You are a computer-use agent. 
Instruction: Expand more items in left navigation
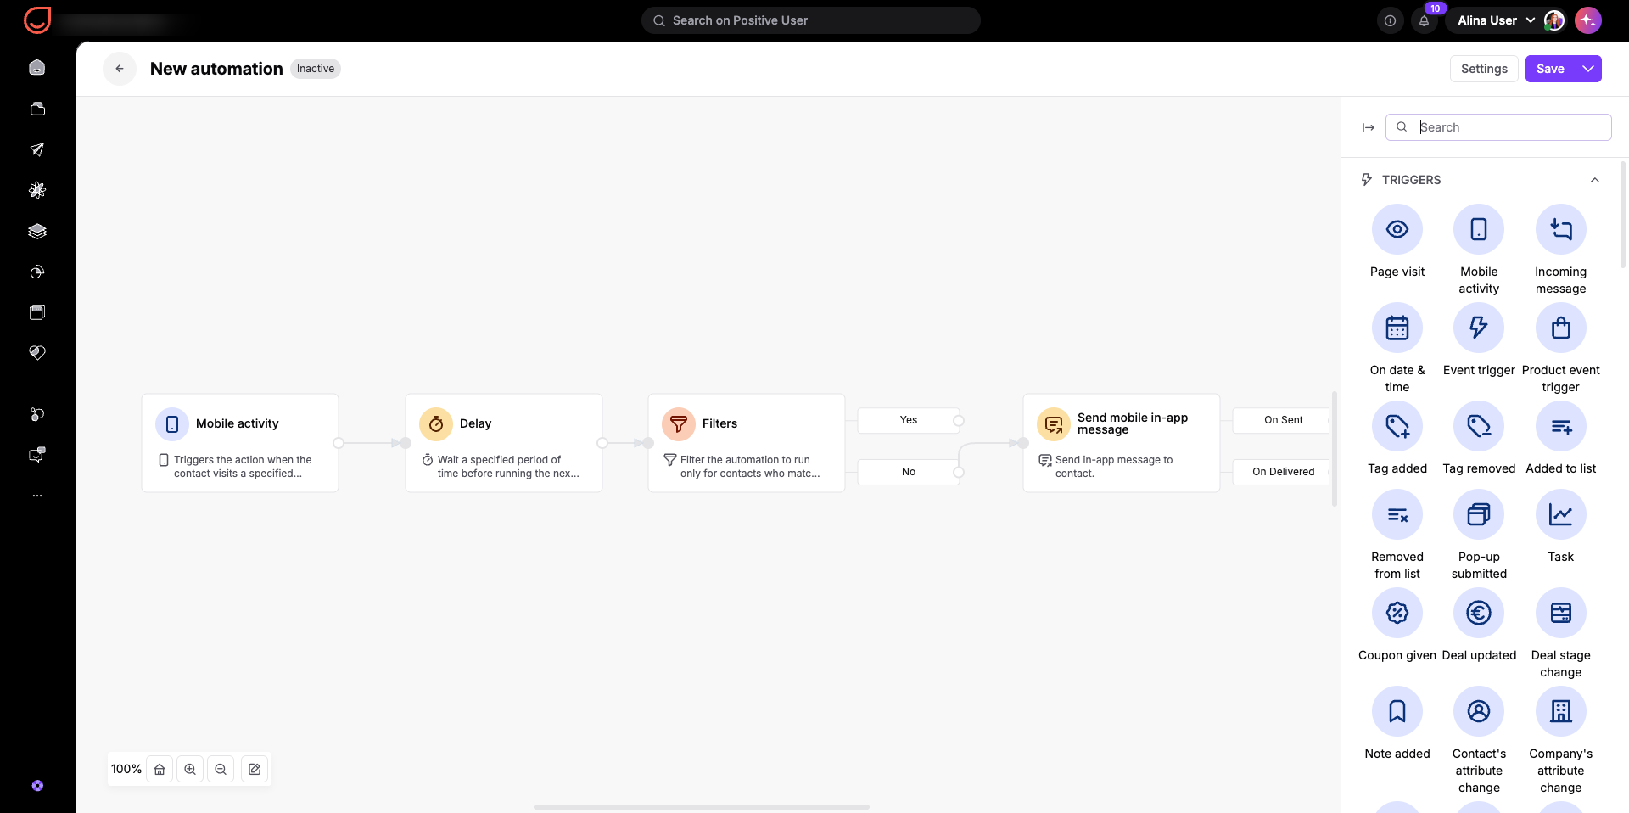37,495
